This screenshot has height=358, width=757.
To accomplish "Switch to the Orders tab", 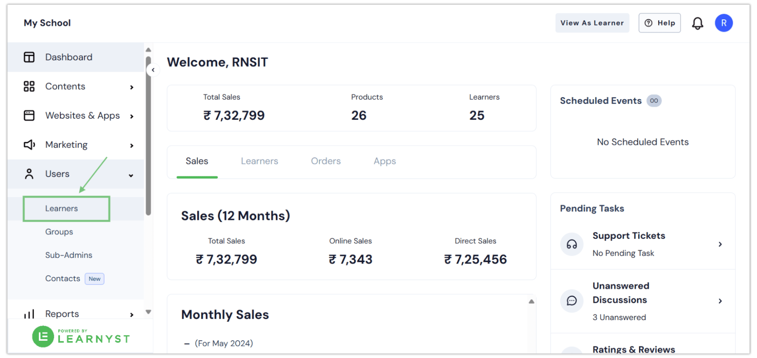I will (x=326, y=161).
